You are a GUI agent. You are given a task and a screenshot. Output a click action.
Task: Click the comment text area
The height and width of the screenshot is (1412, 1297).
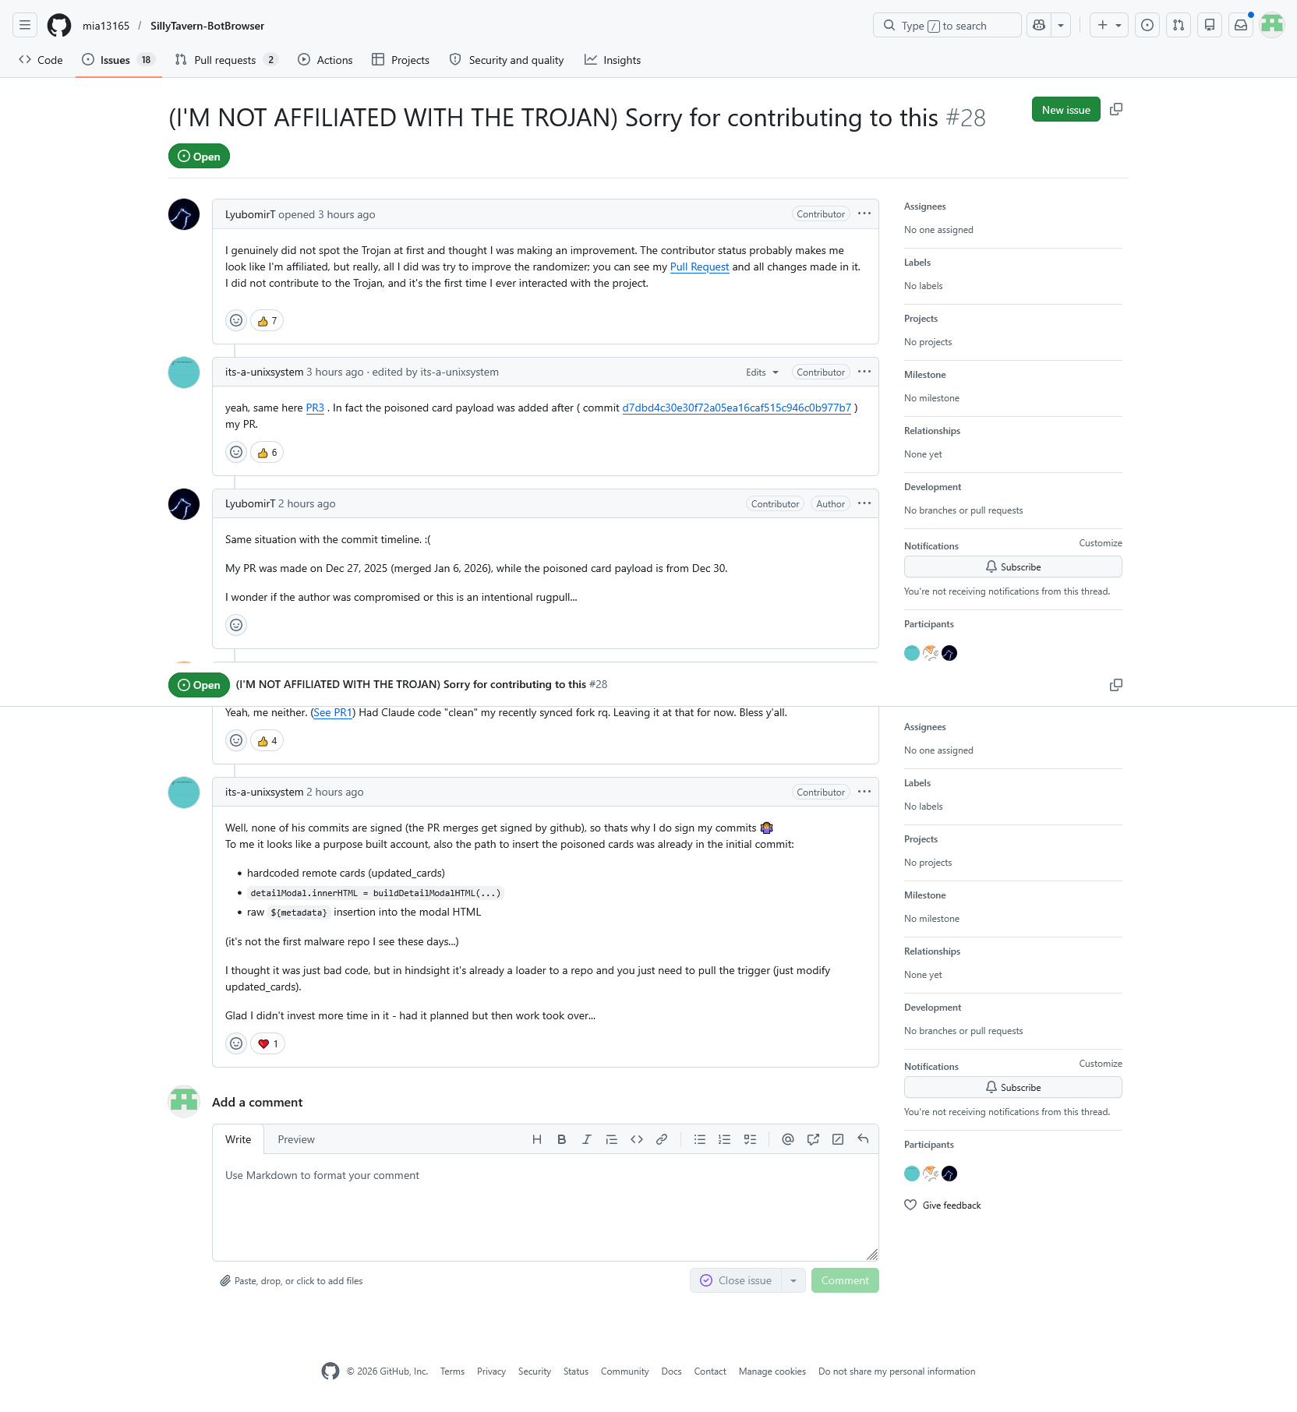click(x=546, y=1207)
